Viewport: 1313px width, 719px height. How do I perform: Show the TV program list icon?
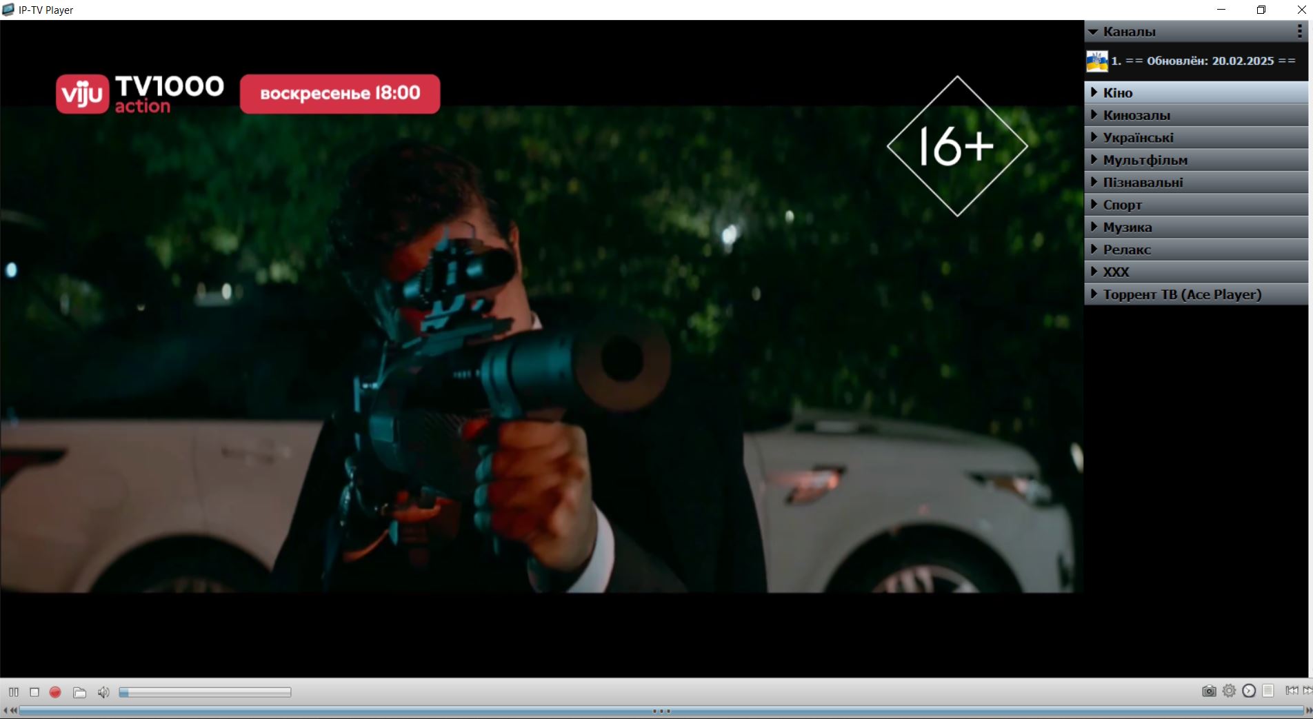[x=1268, y=691]
